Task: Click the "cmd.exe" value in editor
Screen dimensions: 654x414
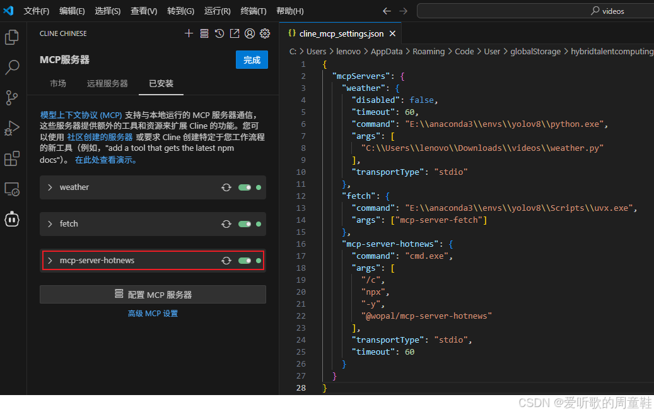Action: click(428, 256)
